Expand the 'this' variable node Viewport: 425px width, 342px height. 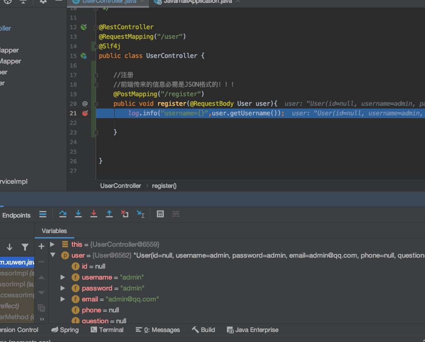(53, 244)
